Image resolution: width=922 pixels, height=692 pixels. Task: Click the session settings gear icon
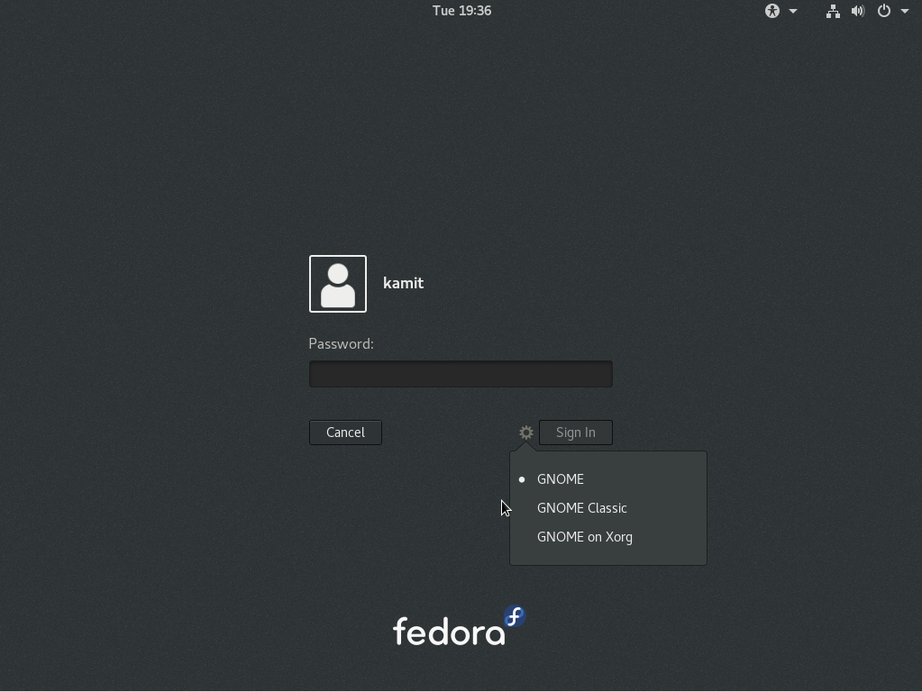click(x=525, y=432)
